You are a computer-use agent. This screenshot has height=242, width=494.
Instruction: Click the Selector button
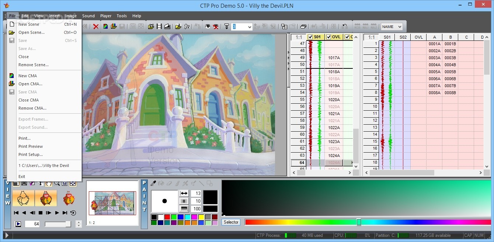[231, 222]
